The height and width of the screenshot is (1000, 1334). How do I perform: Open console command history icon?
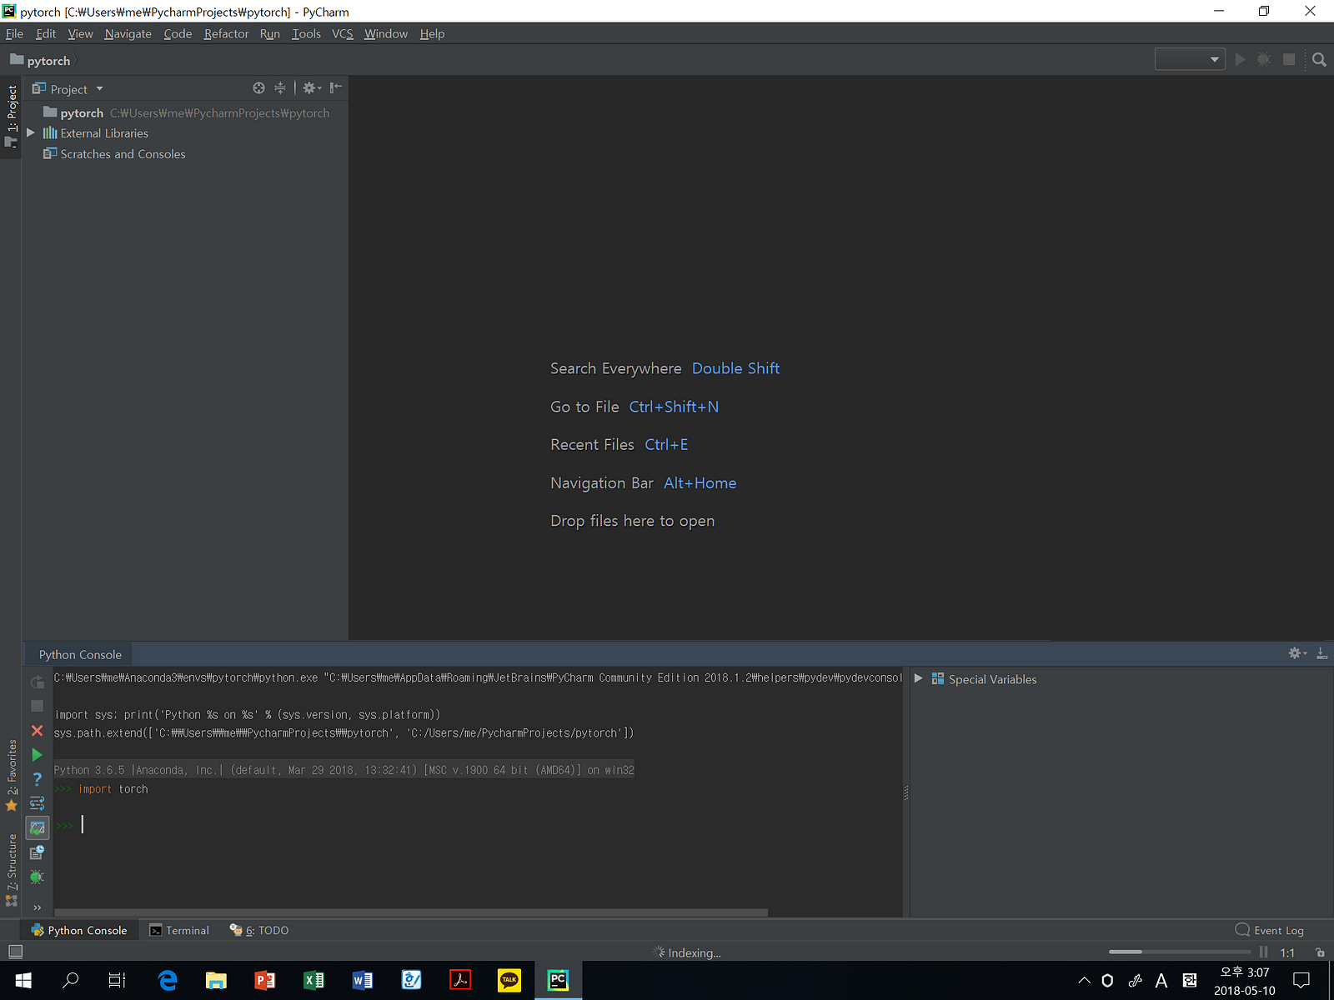[37, 852]
